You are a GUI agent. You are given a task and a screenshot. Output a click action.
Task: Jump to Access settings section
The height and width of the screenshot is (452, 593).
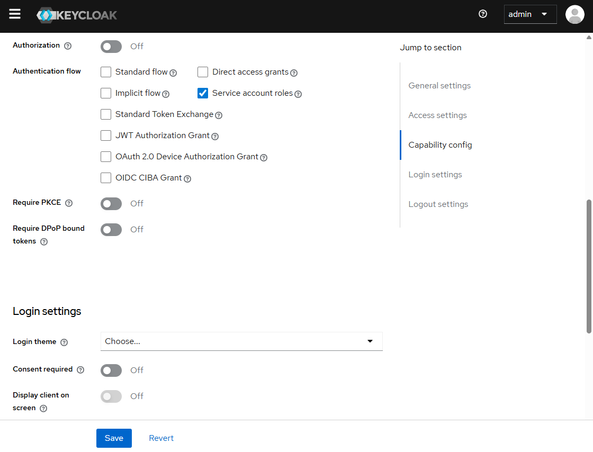(x=437, y=115)
